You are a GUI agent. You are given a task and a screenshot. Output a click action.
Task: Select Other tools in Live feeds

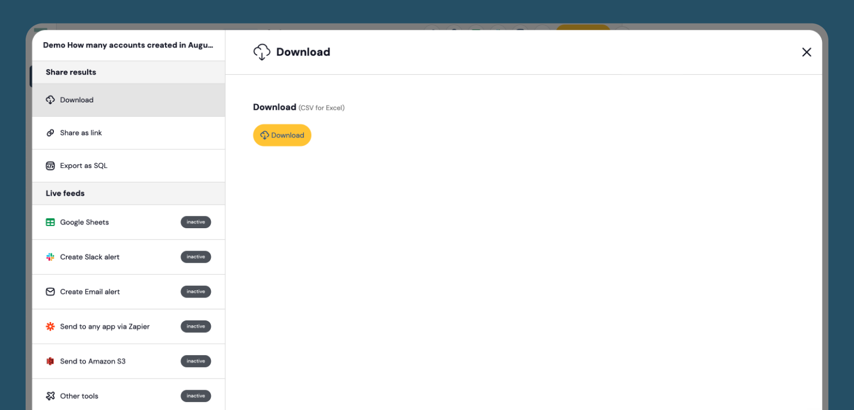click(x=129, y=395)
